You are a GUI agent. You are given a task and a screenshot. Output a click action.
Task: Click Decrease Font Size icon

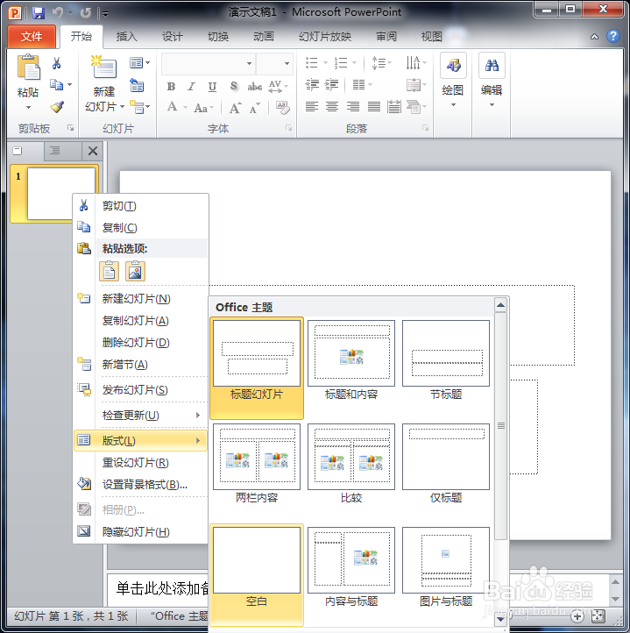point(255,108)
